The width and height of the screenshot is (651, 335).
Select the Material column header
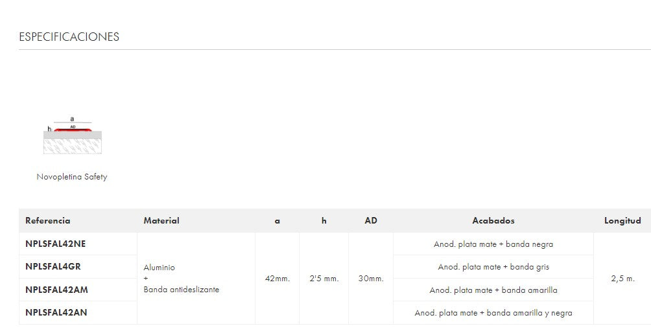(161, 221)
